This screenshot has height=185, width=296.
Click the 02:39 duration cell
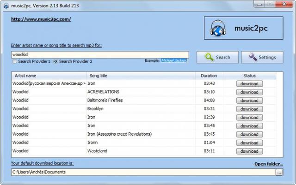point(209,117)
